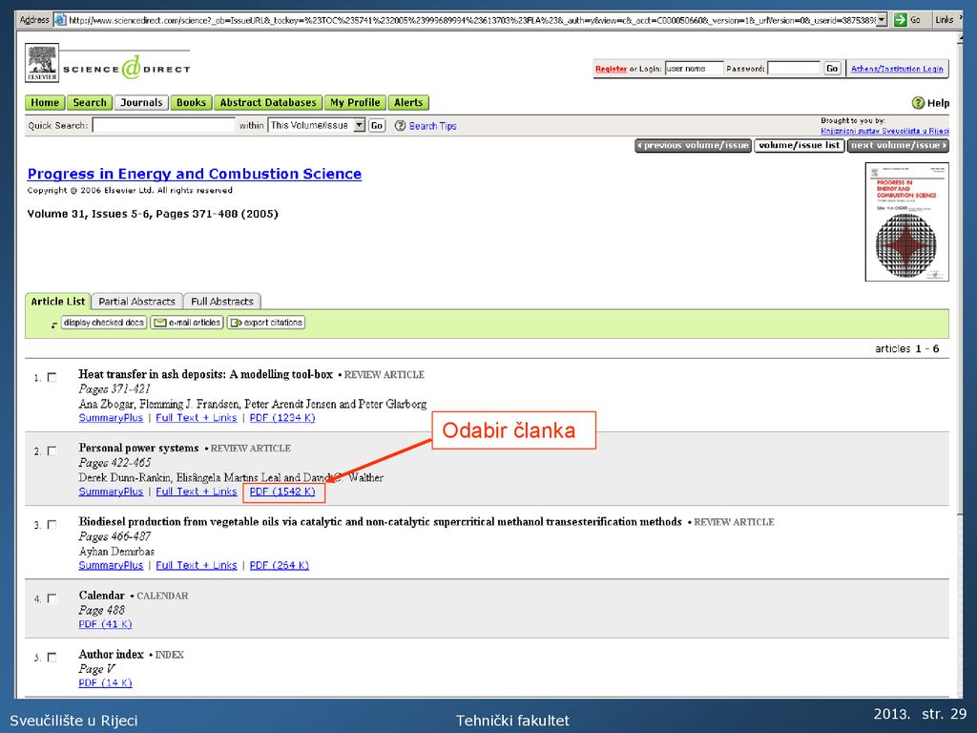Switch to Full Abstracts tab
The height and width of the screenshot is (733, 977).
[222, 301]
